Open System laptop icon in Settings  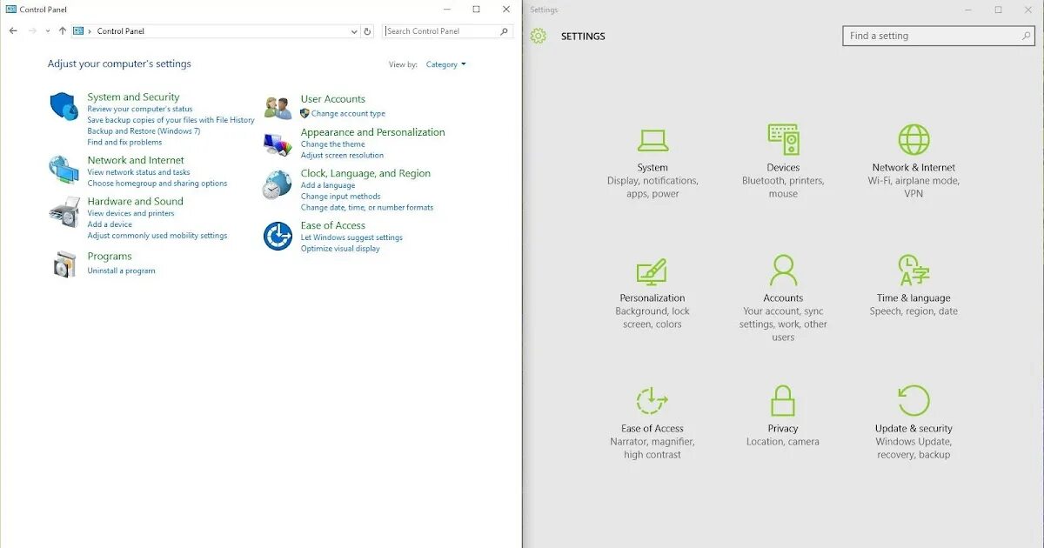coord(652,140)
